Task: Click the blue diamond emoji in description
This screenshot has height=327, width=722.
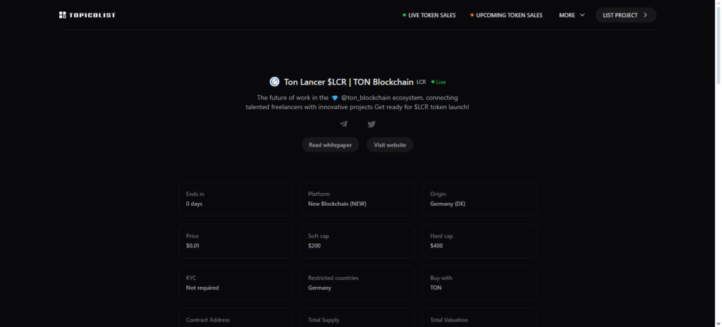Action: tap(334, 98)
